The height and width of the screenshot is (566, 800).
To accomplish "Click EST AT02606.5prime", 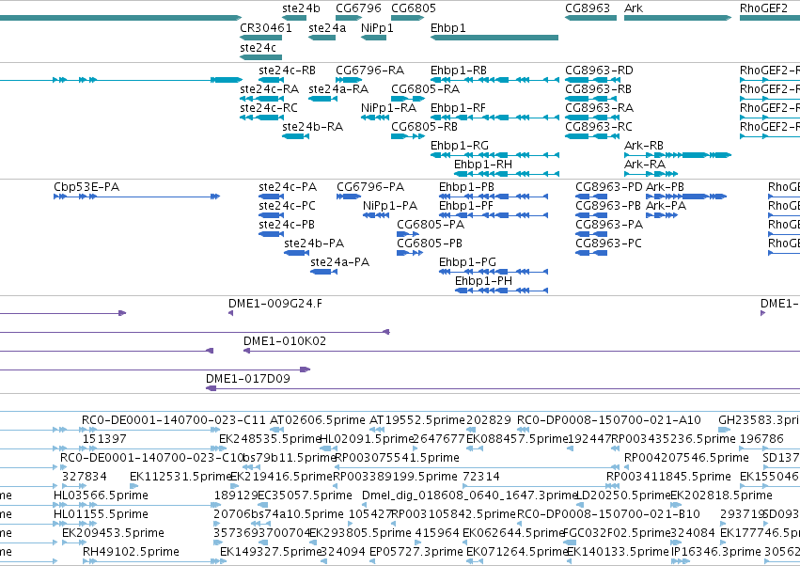I will [x=318, y=420].
